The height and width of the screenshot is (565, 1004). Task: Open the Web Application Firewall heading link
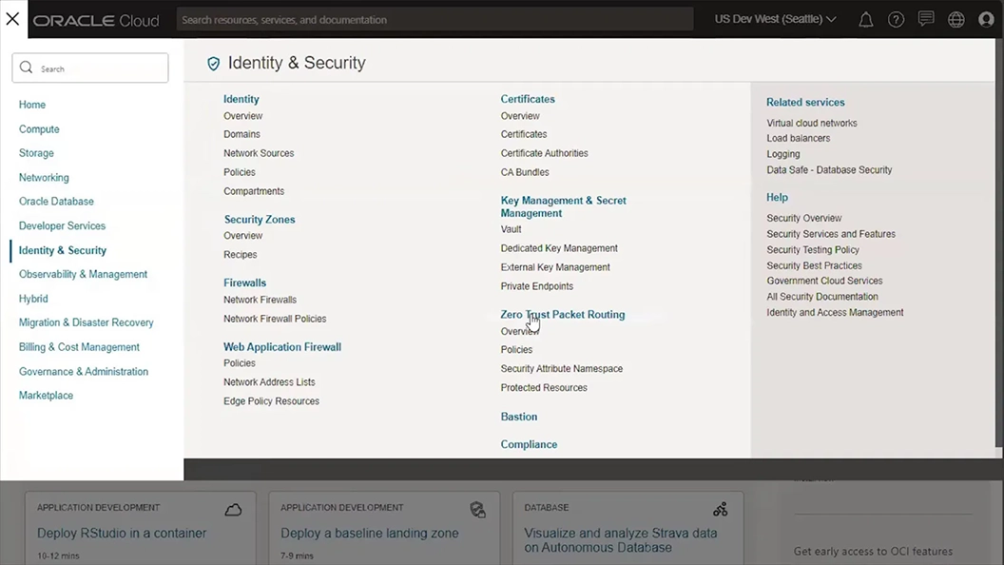click(x=282, y=346)
